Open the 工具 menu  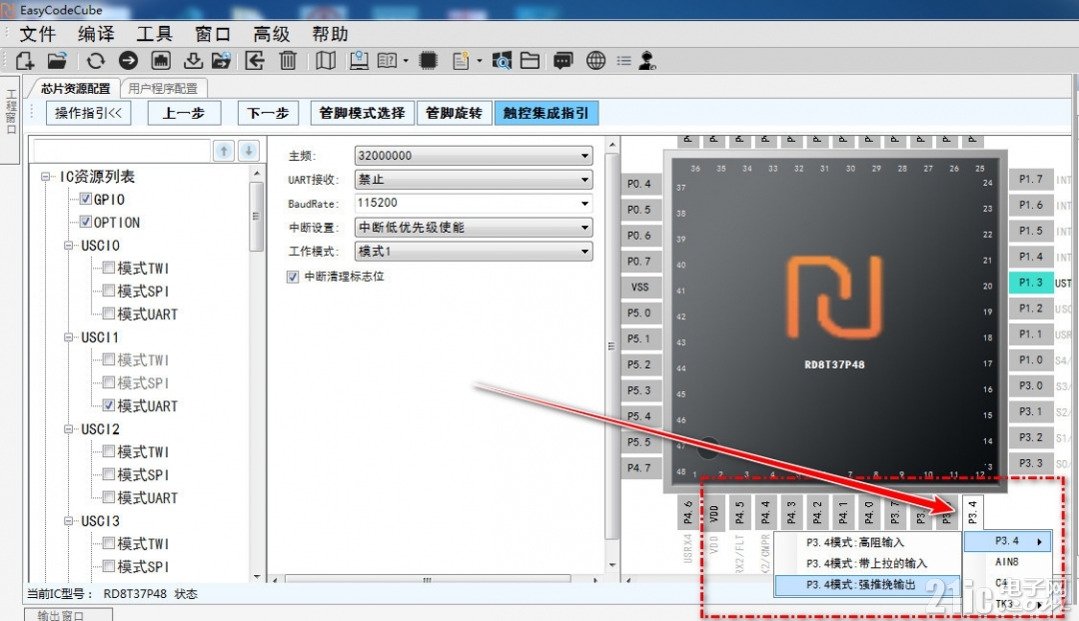click(x=154, y=34)
